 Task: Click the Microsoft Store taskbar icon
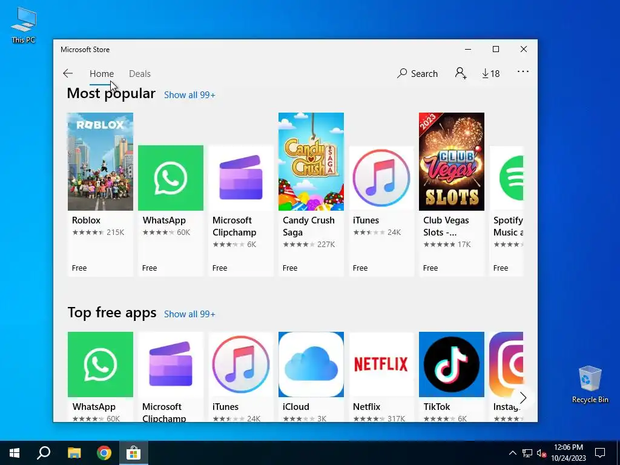tap(134, 453)
